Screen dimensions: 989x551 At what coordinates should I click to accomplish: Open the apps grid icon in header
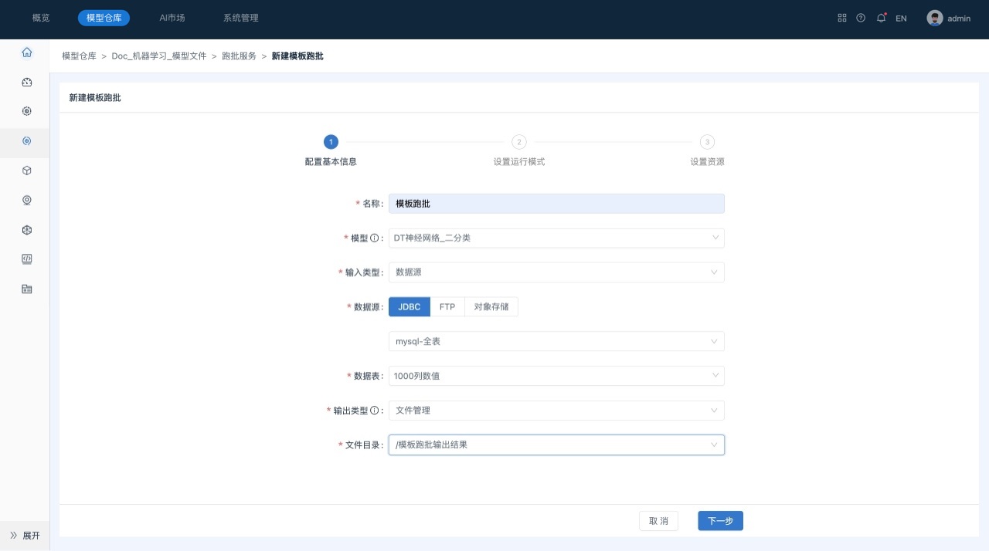coord(842,18)
